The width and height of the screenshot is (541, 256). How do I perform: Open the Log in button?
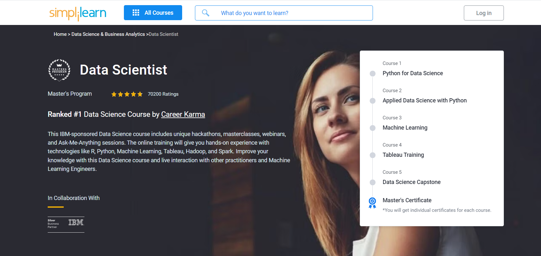tap(483, 13)
